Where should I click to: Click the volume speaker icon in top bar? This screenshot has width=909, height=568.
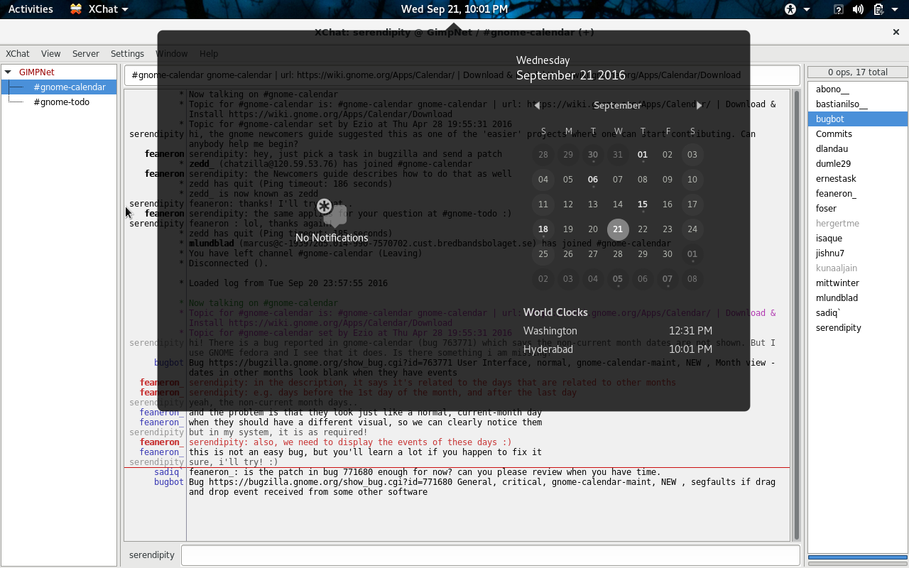tap(858, 9)
